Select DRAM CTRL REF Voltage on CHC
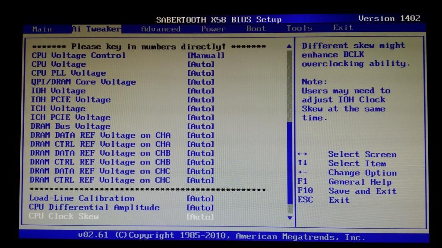The height and width of the screenshot is (248, 442). coord(100,180)
